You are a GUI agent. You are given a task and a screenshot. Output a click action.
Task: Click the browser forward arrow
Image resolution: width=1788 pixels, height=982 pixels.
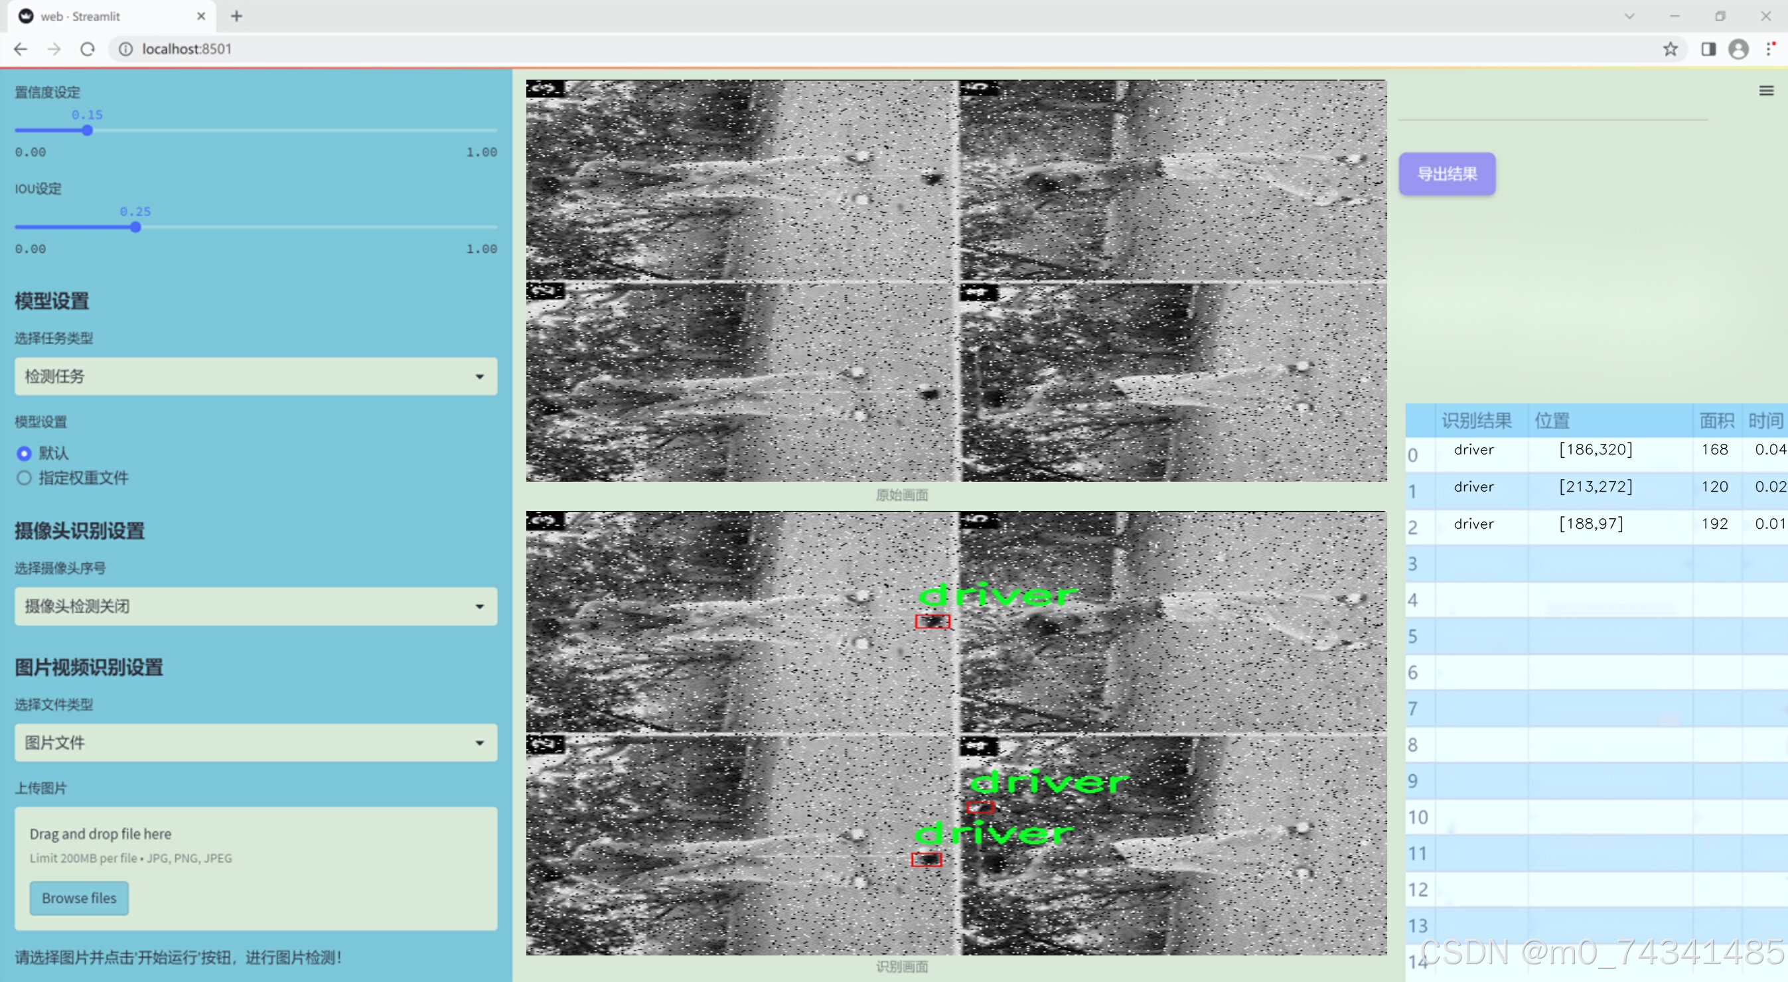click(x=54, y=49)
